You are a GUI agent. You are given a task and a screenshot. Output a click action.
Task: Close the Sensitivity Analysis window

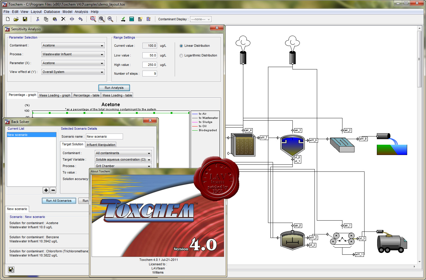click(217, 28)
